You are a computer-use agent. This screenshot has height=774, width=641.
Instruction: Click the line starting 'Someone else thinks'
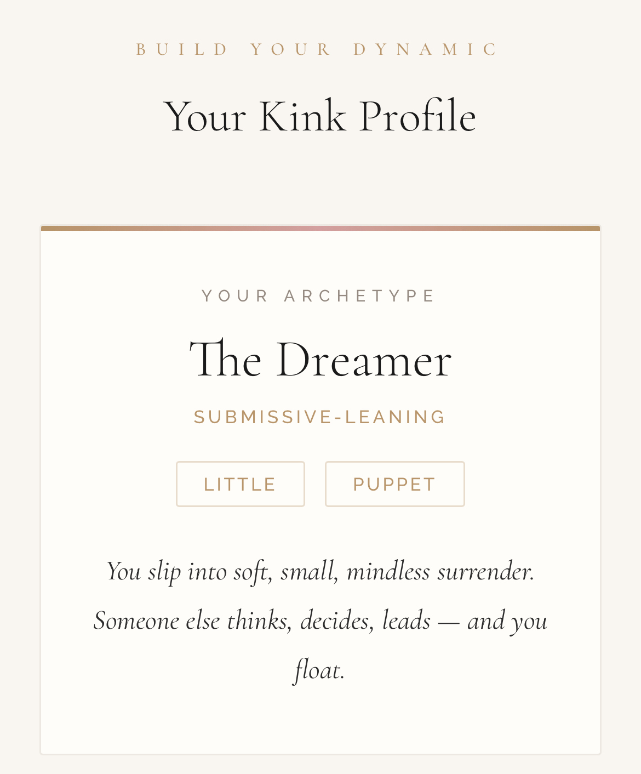pyautogui.click(x=320, y=621)
